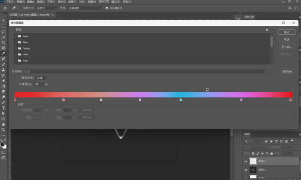Select the Eyedropper tool in left toolbar
Screen dimensions: 301x180
coord(3,54)
